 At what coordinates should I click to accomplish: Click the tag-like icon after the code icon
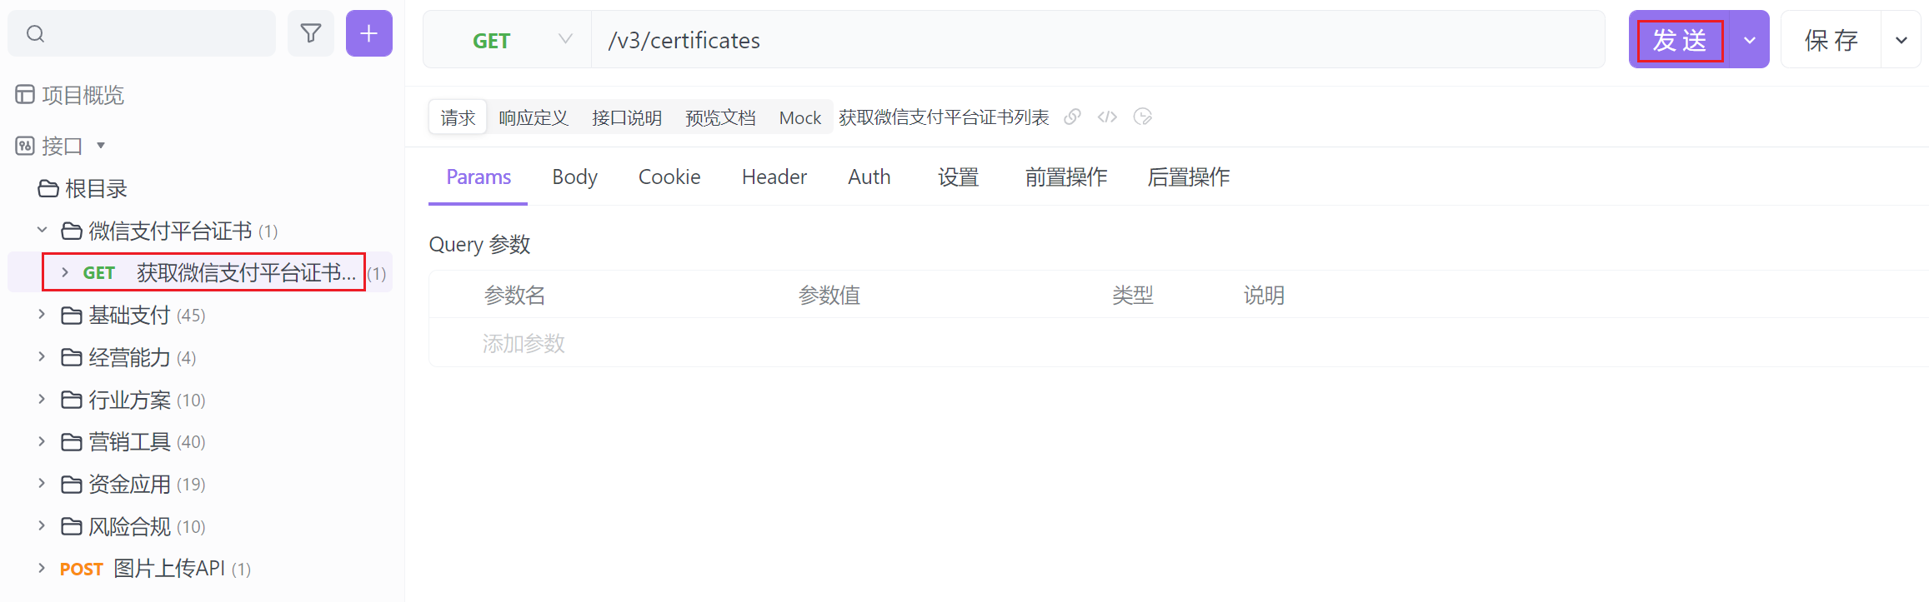(1143, 117)
